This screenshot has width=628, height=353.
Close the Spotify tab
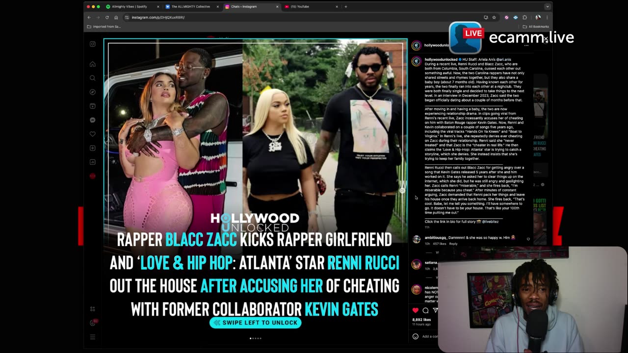(x=158, y=6)
